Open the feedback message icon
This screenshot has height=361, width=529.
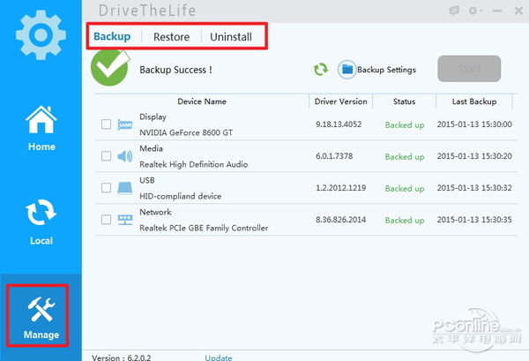454,11
